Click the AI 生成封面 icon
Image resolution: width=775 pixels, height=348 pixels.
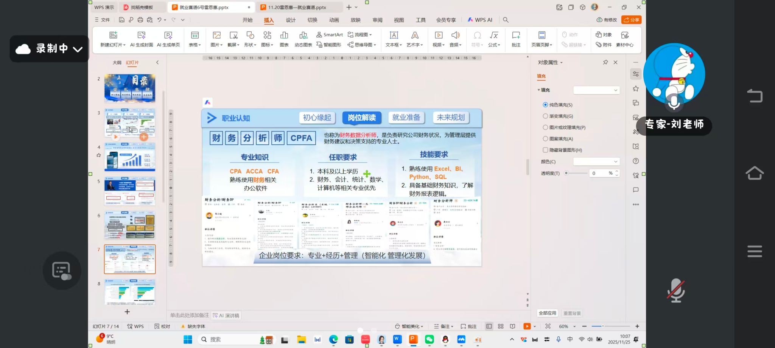click(x=142, y=39)
